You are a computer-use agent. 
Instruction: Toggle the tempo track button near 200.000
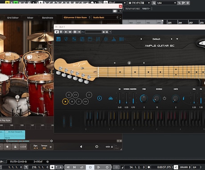click(176, 167)
